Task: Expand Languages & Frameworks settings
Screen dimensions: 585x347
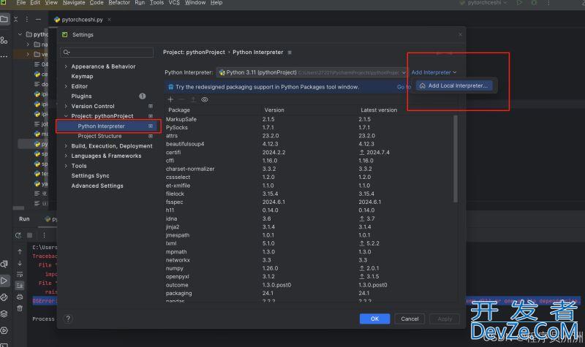Action: tap(66, 156)
